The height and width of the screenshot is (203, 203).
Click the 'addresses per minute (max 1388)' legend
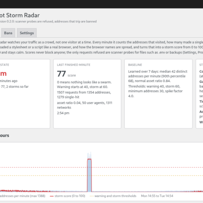[x=22, y=196]
